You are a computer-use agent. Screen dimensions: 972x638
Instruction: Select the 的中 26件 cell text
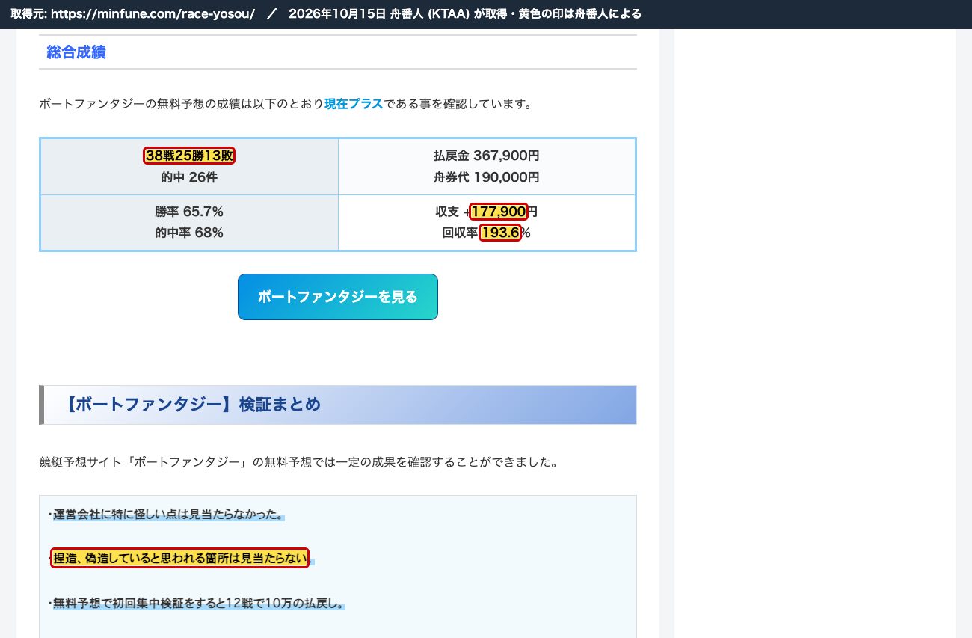click(189, 177)
